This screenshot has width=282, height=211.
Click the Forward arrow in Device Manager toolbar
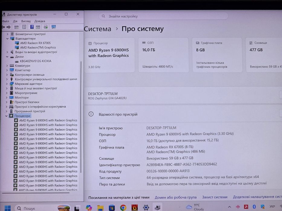click(x=9, y=27)
